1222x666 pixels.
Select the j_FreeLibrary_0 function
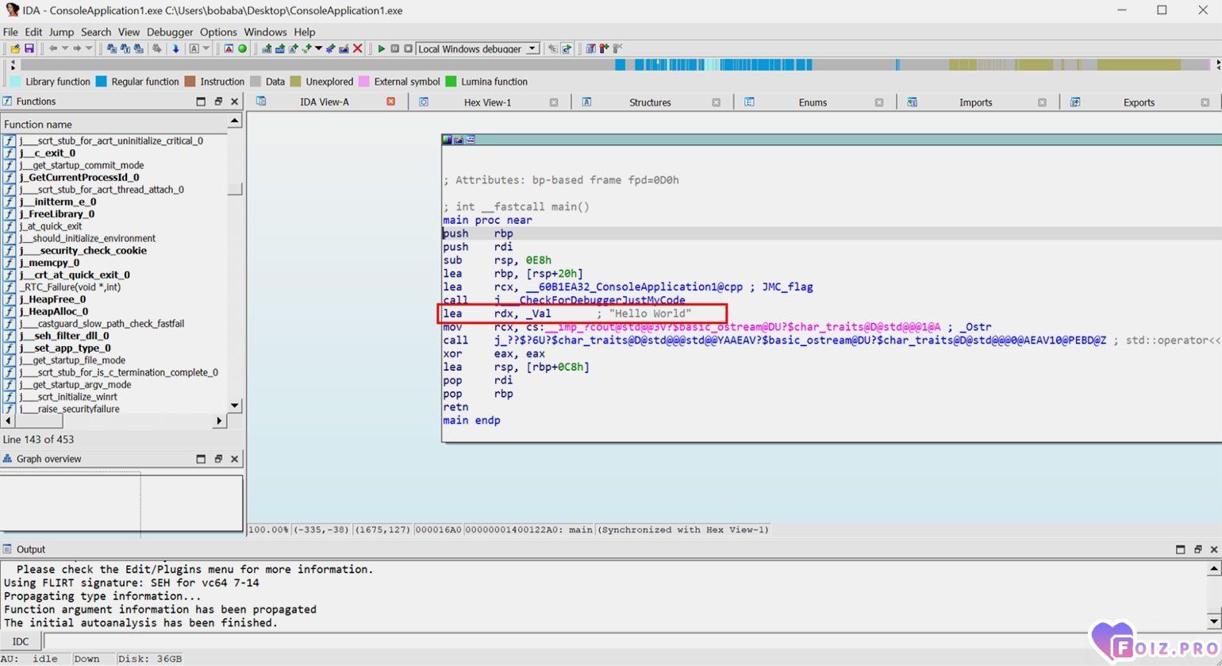pyautogui.click(x=57, y=214)
